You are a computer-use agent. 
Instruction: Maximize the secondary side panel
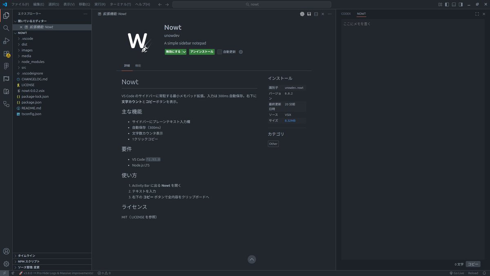pos(477,14)
